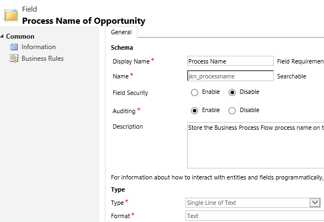Viewport: 324px width, 222px height.
Task: Select Disable for Field Security
Action: click(x=232, y=92)
